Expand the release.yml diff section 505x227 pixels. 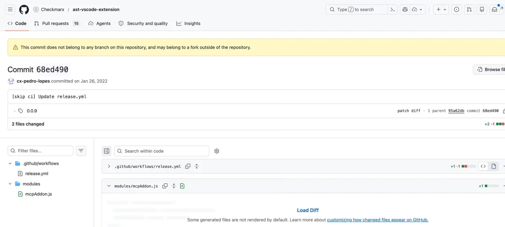tap(109, 166)
